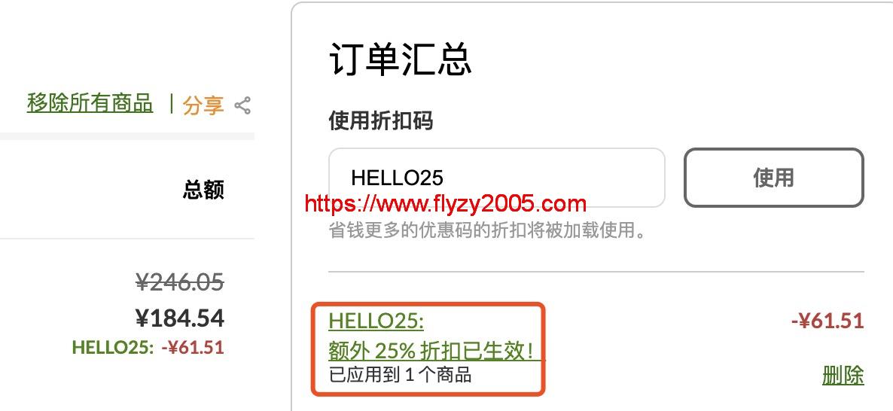
Task: Click the 分享 share link
Action: 203,105
